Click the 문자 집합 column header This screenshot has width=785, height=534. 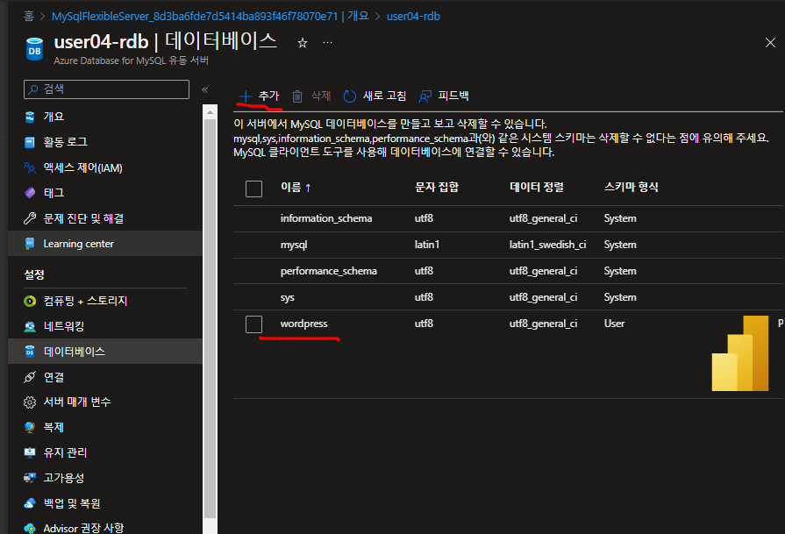(437, 187)
